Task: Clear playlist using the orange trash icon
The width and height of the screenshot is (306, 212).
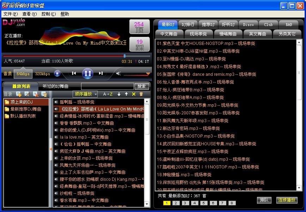Action: (141, 94)
